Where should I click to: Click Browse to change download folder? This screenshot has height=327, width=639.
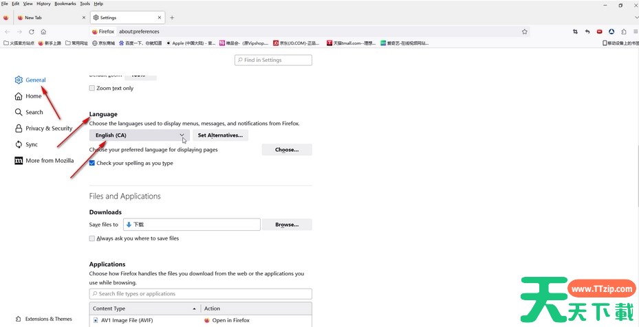click(x=286, y=225)
